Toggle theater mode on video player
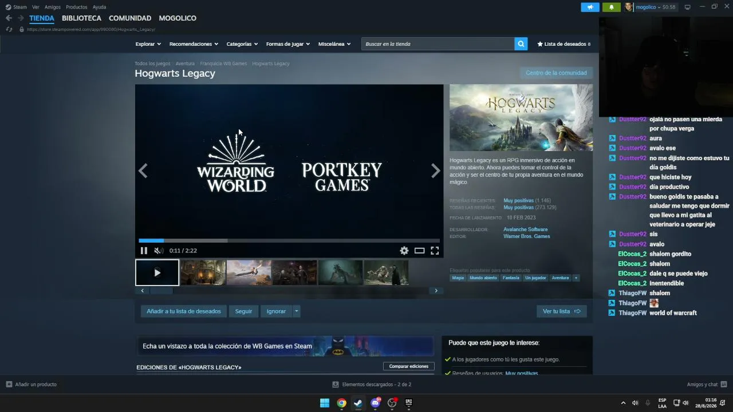 419,251
